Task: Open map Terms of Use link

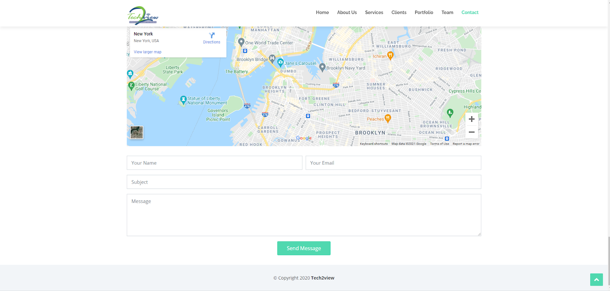Action: [x=440, y=144]
